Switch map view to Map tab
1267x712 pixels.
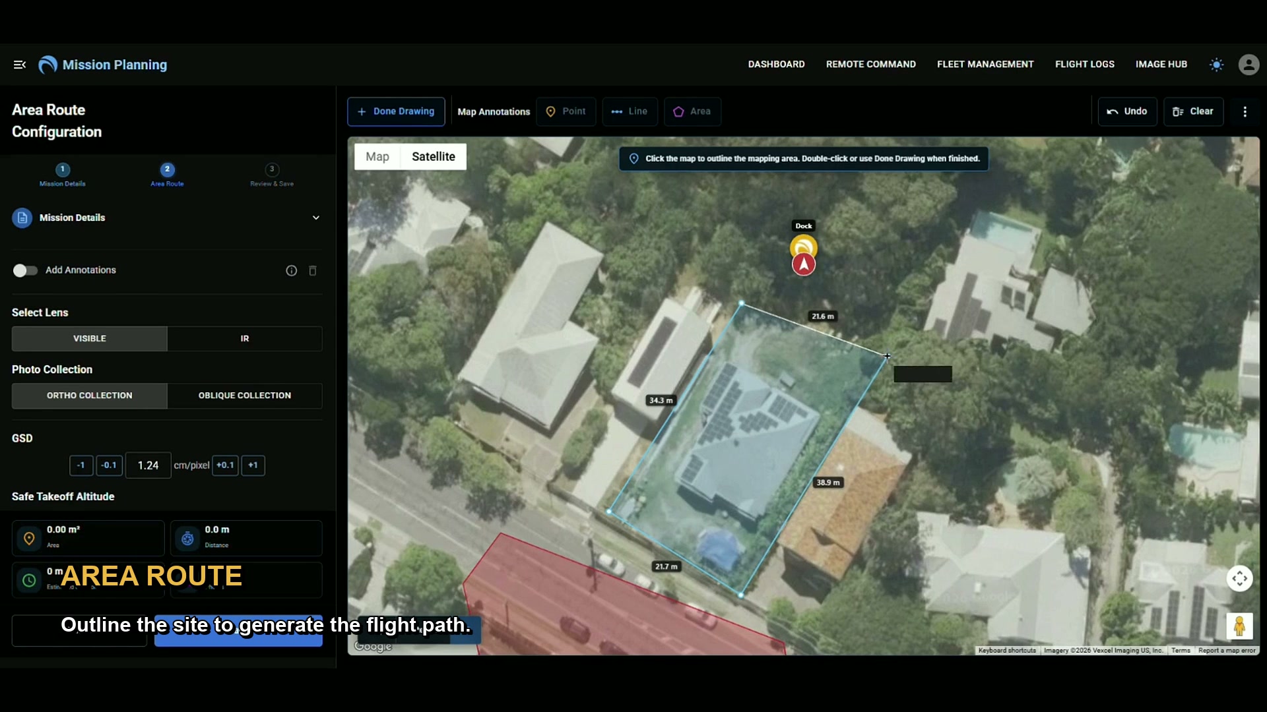coord(377,157)
